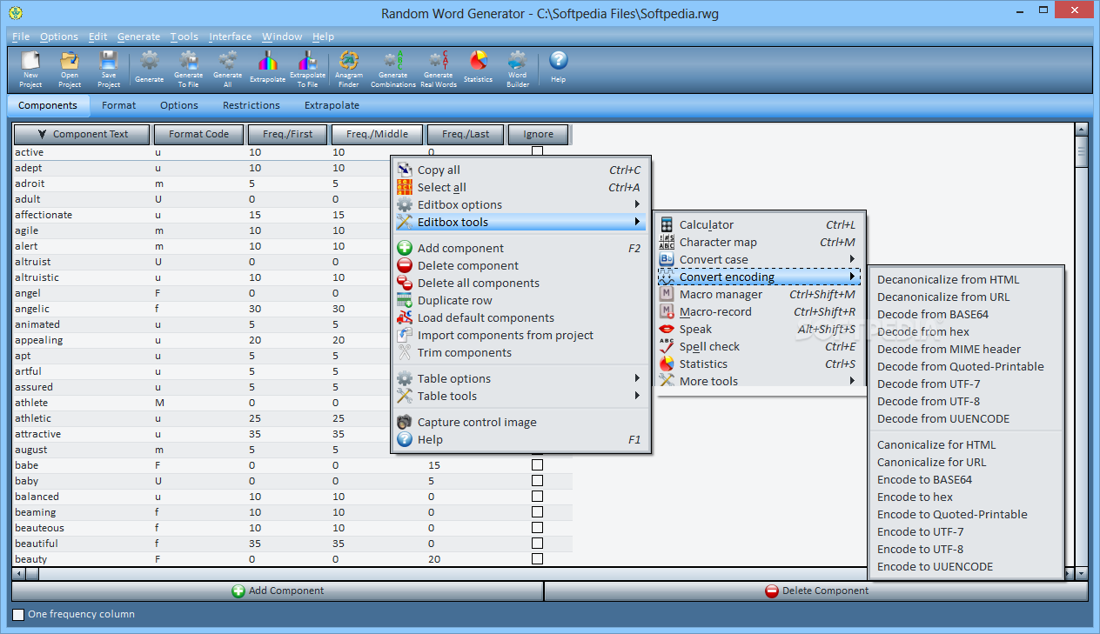1100x634 pixels.
Task: Choose Trim components menu entry
Action: [520, 352]
